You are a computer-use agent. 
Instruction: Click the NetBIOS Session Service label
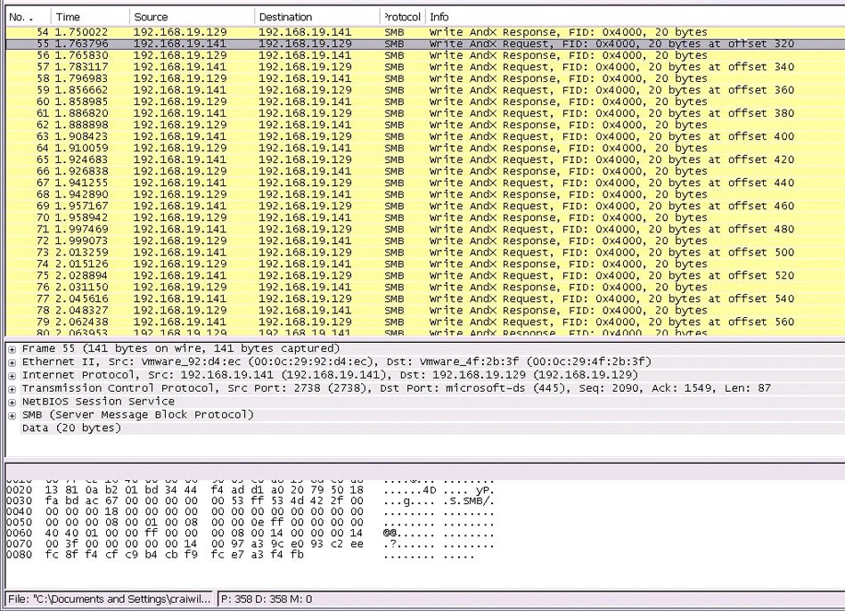(98, 402)
